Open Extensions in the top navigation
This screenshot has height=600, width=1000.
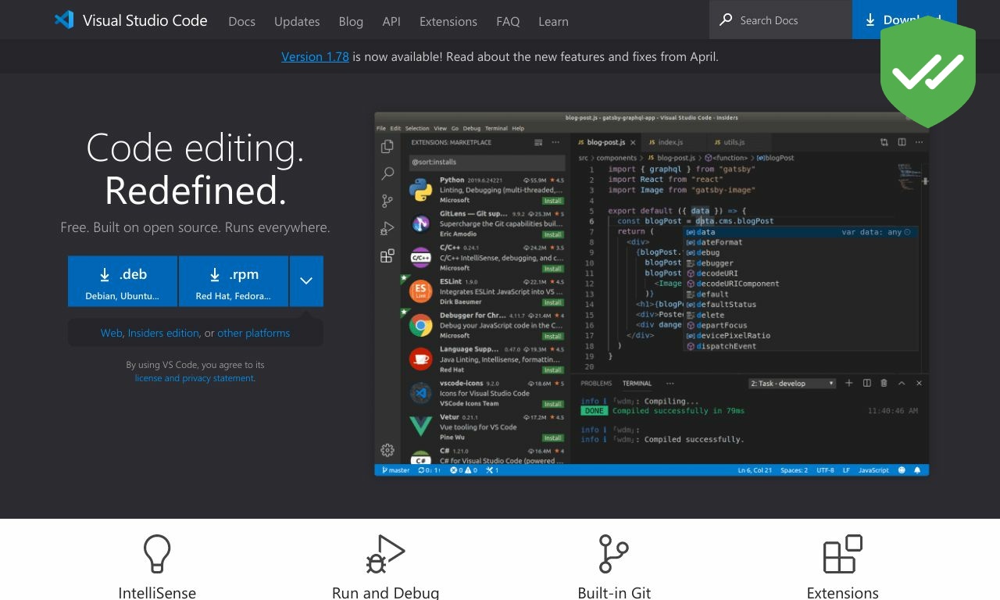point(448,21)
